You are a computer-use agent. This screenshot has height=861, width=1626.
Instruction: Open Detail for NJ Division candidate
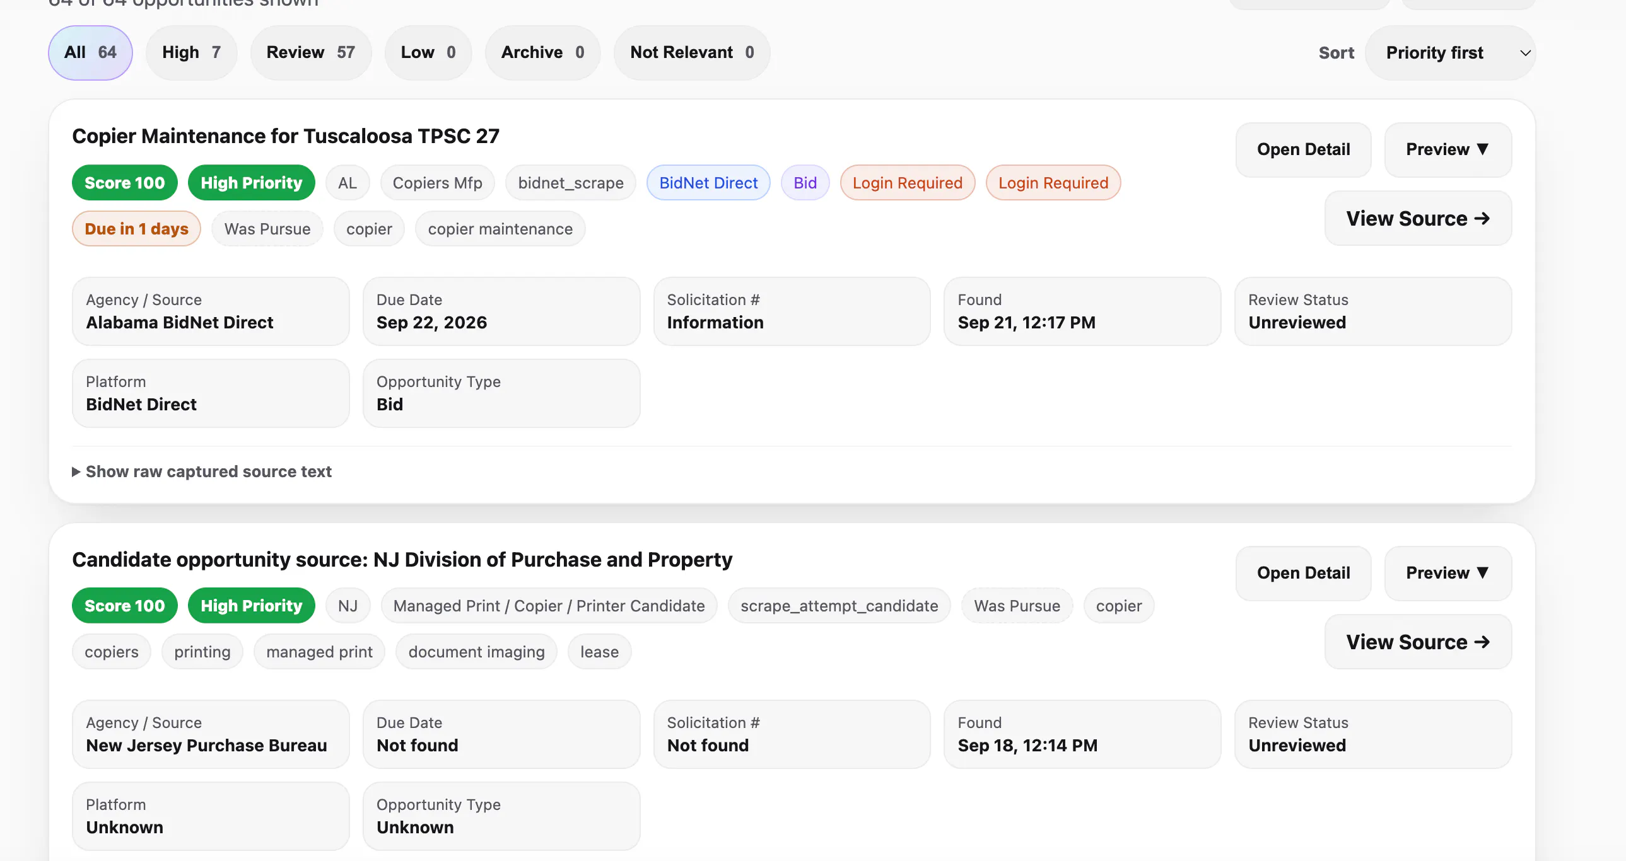pyautogui.click(x=1303, y=573)
